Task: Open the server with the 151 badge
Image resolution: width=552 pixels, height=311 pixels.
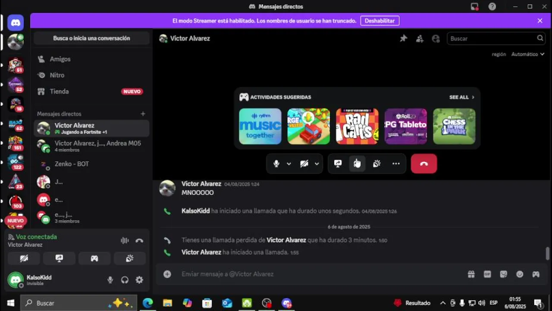Action: coord(16,143)
